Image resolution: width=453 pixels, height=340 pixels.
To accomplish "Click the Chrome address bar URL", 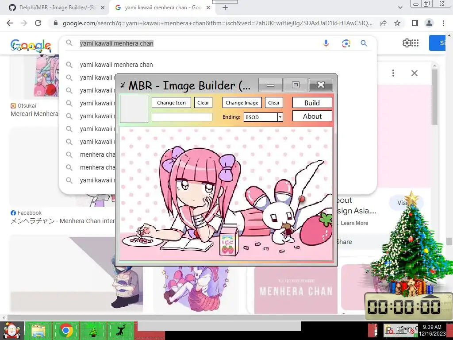I will [x=217, y=23].
